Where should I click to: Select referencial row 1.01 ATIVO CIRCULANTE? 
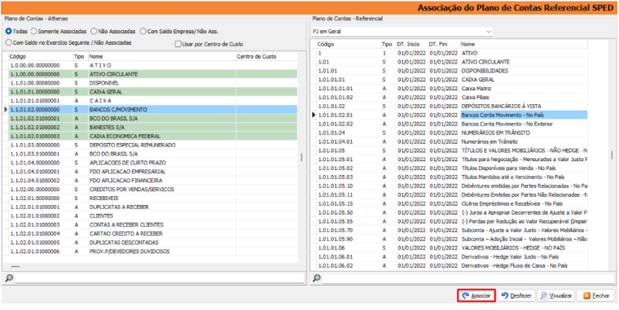[452, 62]
